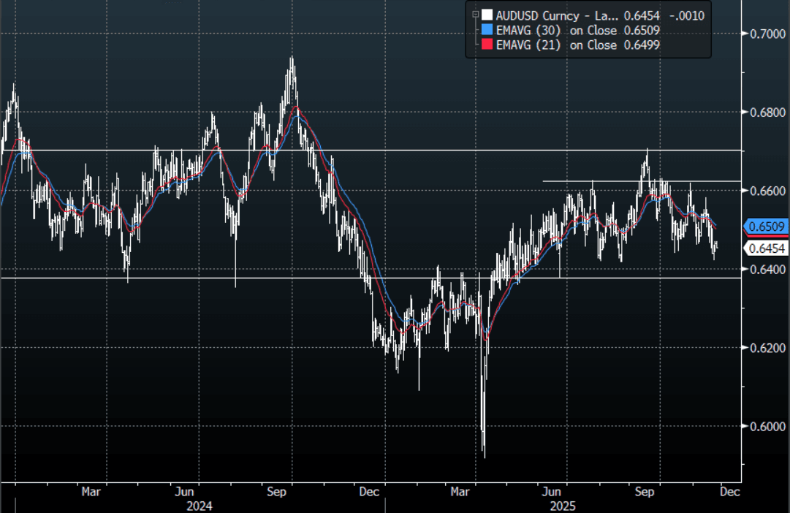This screenshot has height=513, width=790.
Task: Click the 0.7000 label on the price axis
Action: coord(763,34)
